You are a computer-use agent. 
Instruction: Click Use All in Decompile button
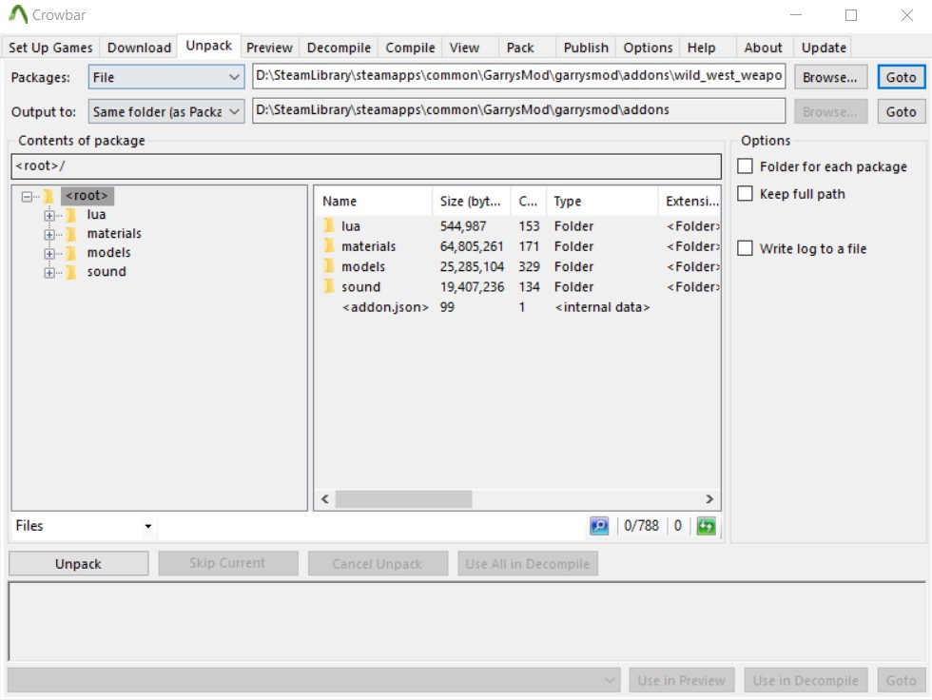pos(528,563)
